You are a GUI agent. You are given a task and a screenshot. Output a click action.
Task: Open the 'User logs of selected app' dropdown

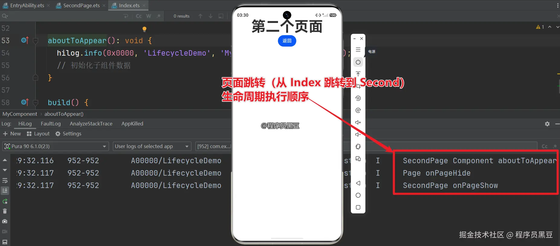(152, 146)
